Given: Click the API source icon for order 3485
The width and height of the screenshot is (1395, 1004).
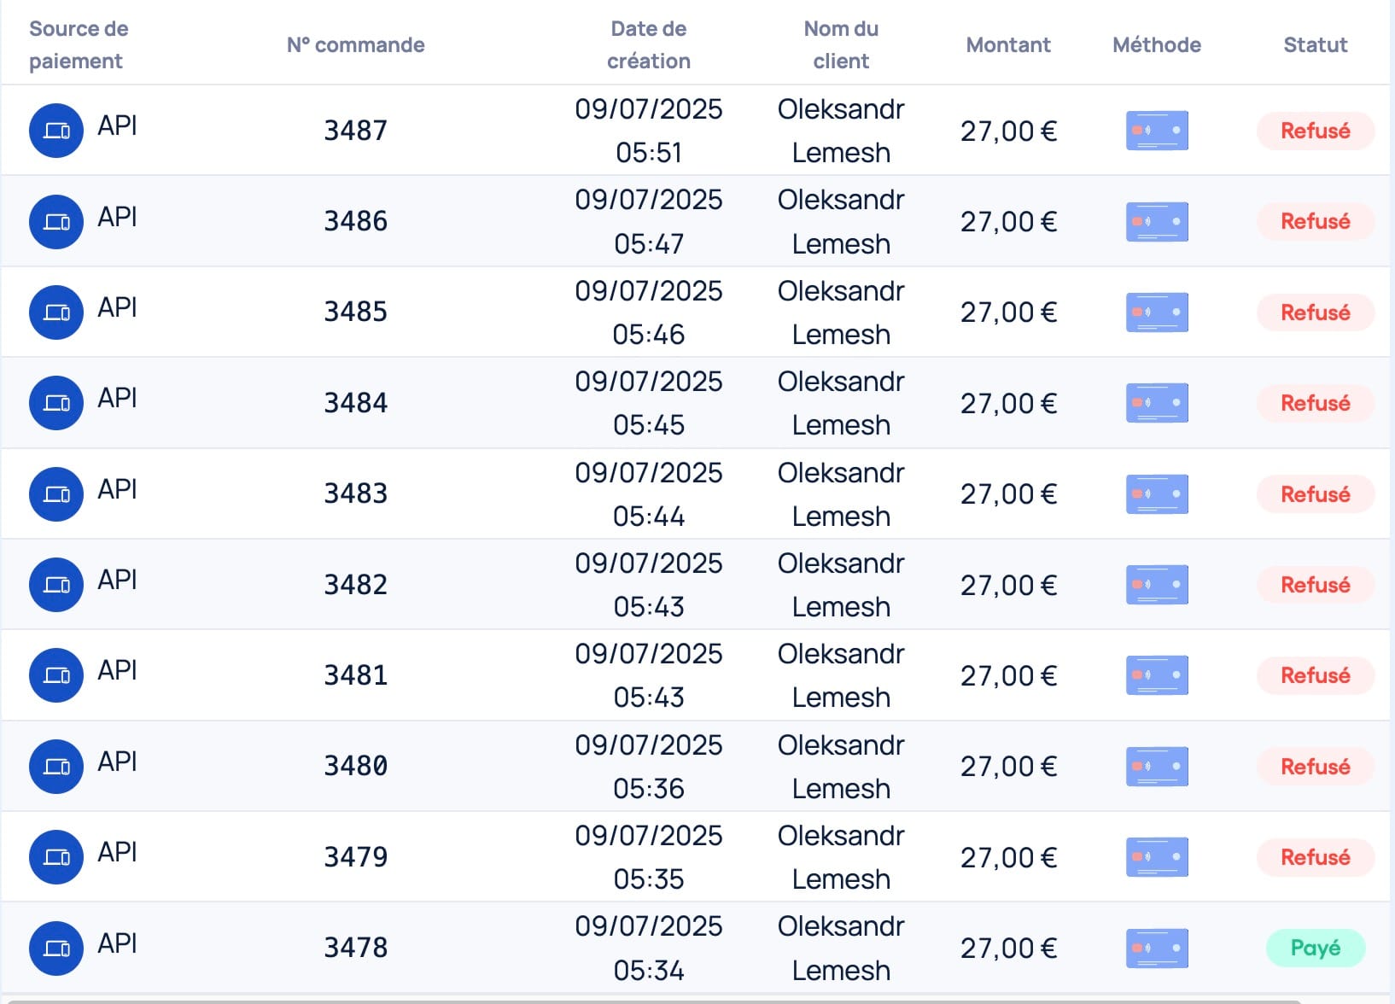Looking at the screenshot, I should (56, 312).
